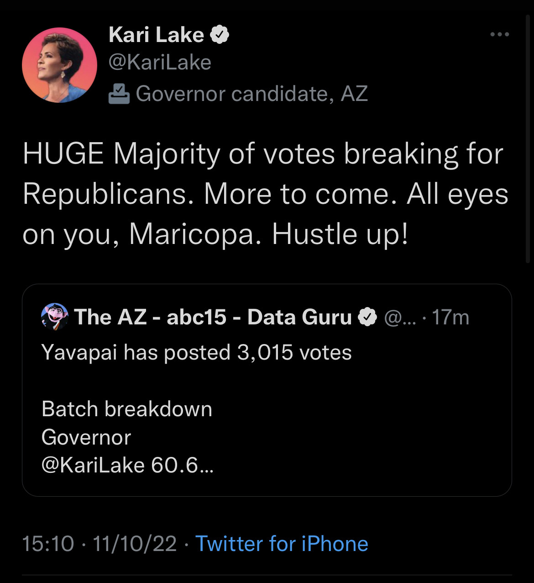Viewport: 534px width, 583px height.
Task: Tap the @KariLake 60.6… mention in the quote
Action: pyautogui.click(x=127, y=465)
